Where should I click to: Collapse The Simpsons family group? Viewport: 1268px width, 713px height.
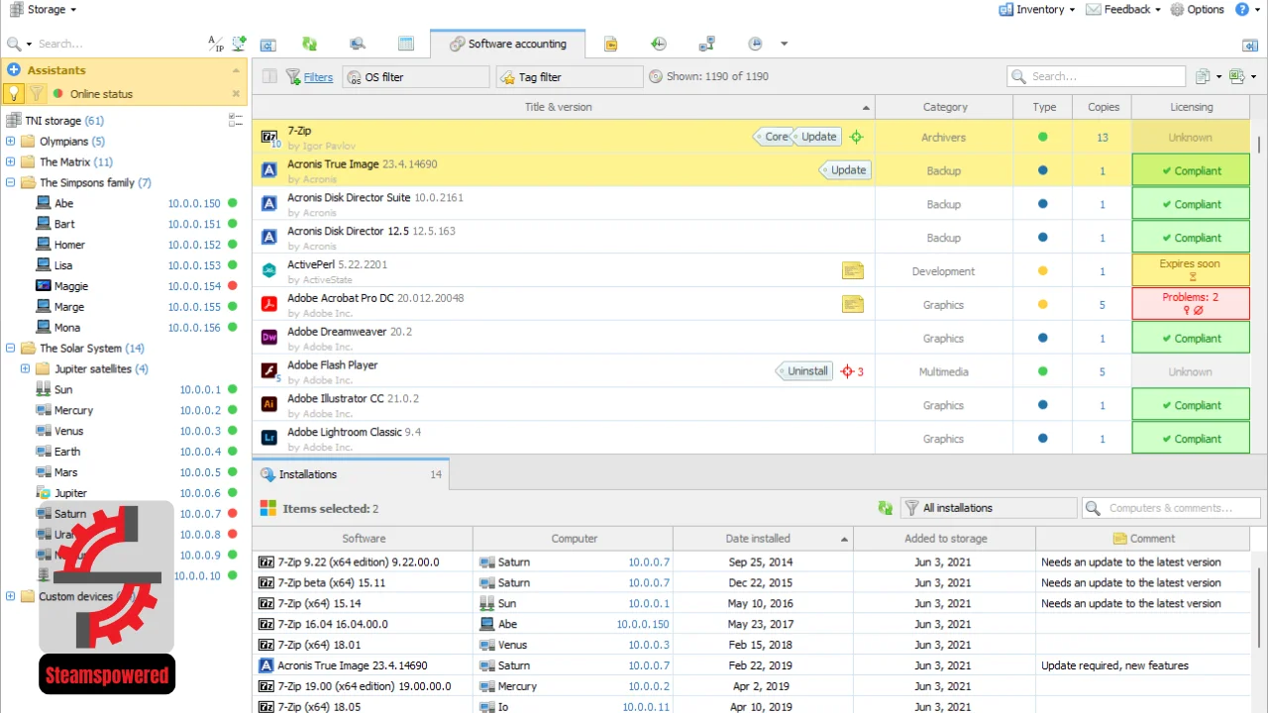[x=11, y=183]
